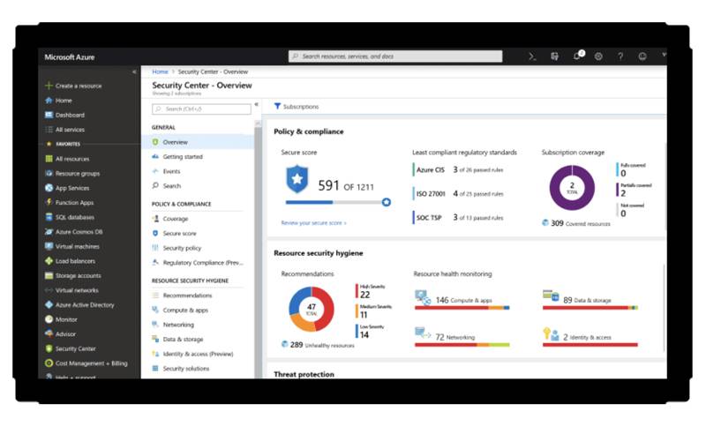Click Review your secure score link
Image resolution: width=706 pixels, height=434 pixels.
click(313, 223)
